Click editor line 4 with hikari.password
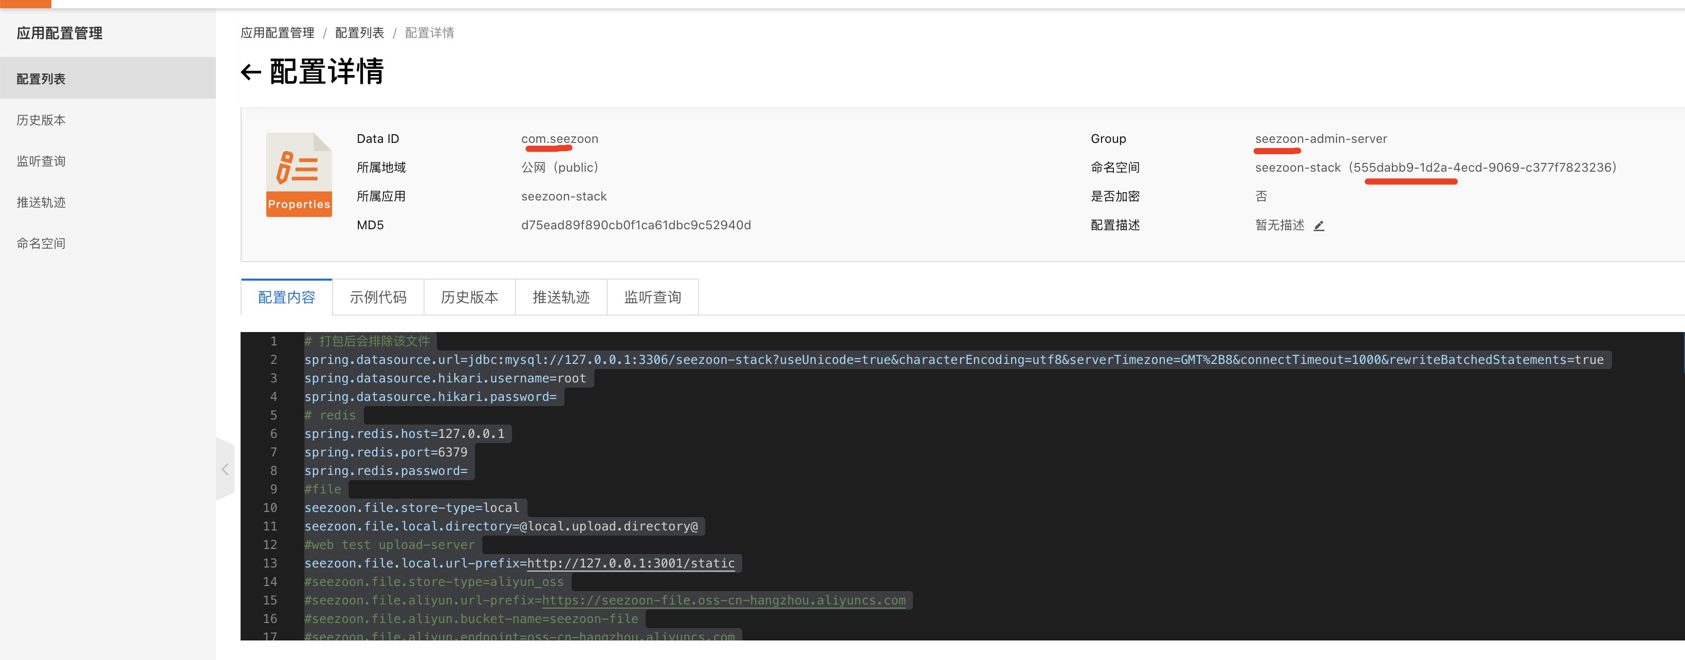Screen dimensions: 1685x660 click(x=430, y=397)
